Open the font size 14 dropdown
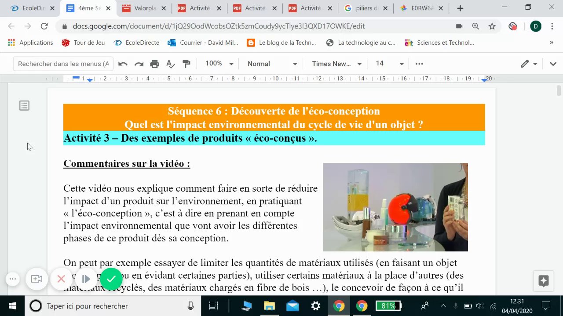Screen dimensions: 563x316 click(x=390, y=64)
